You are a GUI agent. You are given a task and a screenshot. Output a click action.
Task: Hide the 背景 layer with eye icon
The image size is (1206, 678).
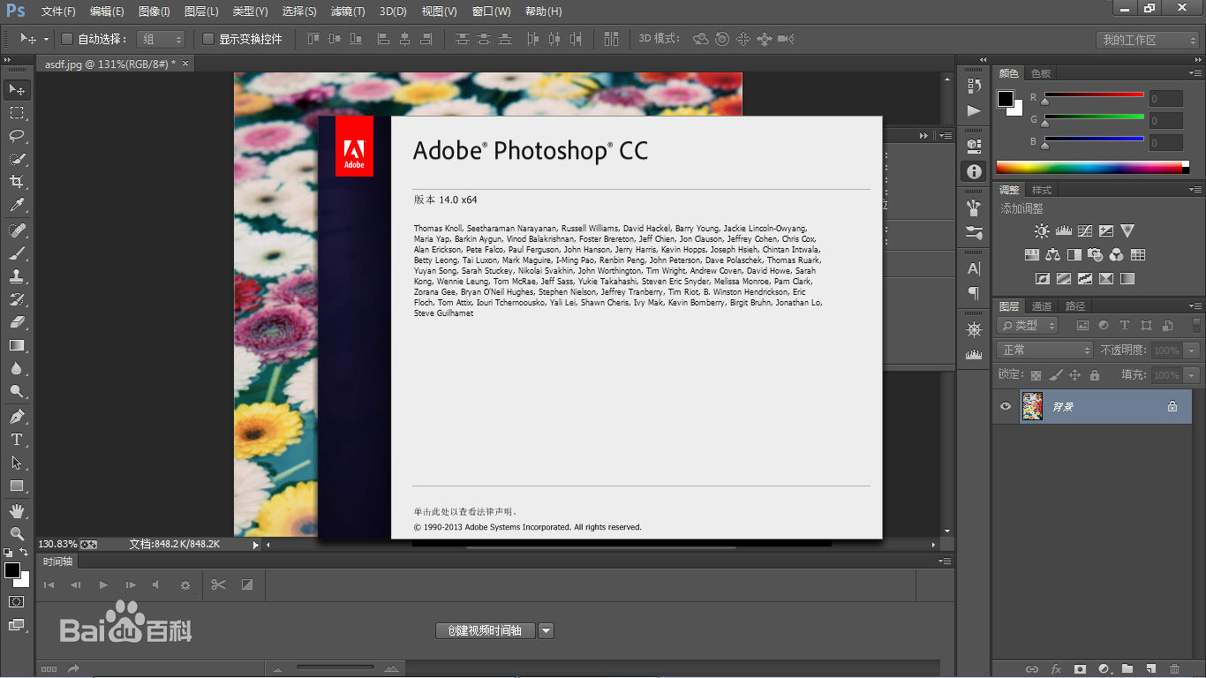[1006, 406]
